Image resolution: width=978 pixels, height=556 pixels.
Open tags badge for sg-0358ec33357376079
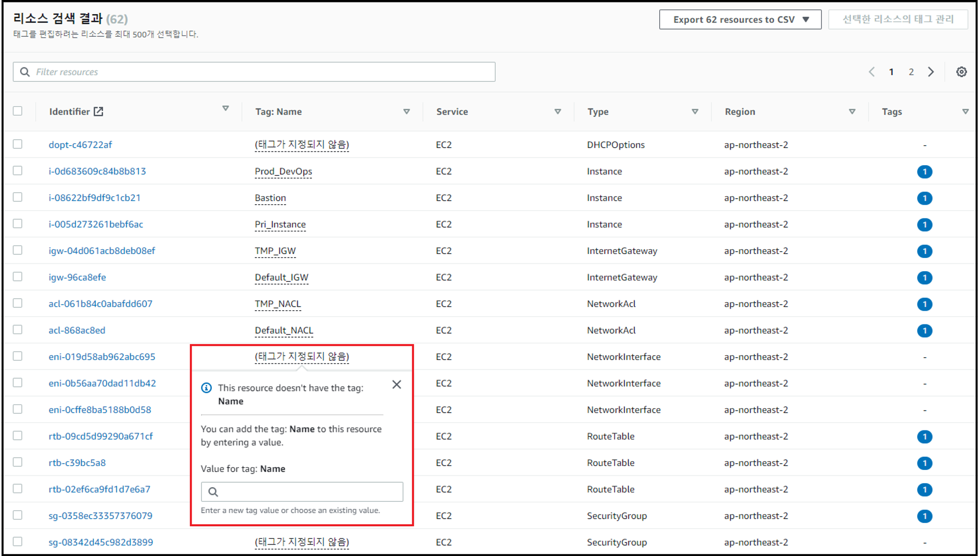924,516
